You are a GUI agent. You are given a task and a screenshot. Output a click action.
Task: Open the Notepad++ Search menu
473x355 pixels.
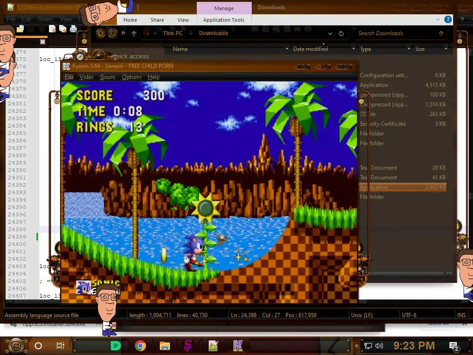[x=45, y=19]
